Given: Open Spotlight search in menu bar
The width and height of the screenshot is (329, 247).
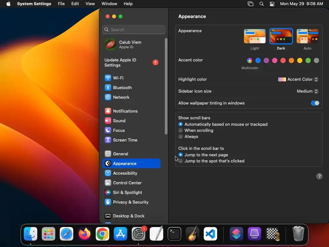Looking at the screenshot, I should [x=262, y=4].
